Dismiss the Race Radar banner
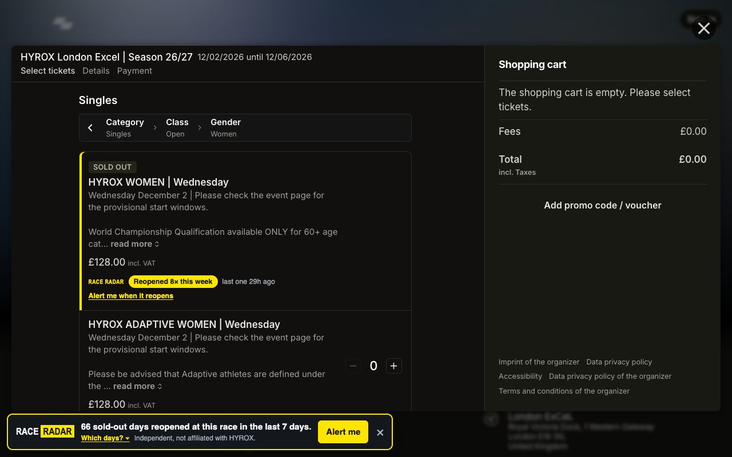Image resolution: width=732 pixels, height=457 pixels. [x=380, y=432]
